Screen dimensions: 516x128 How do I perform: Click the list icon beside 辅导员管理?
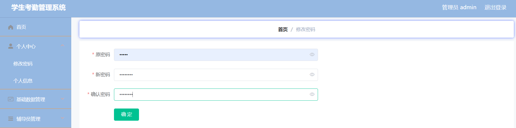coord(11,119)
